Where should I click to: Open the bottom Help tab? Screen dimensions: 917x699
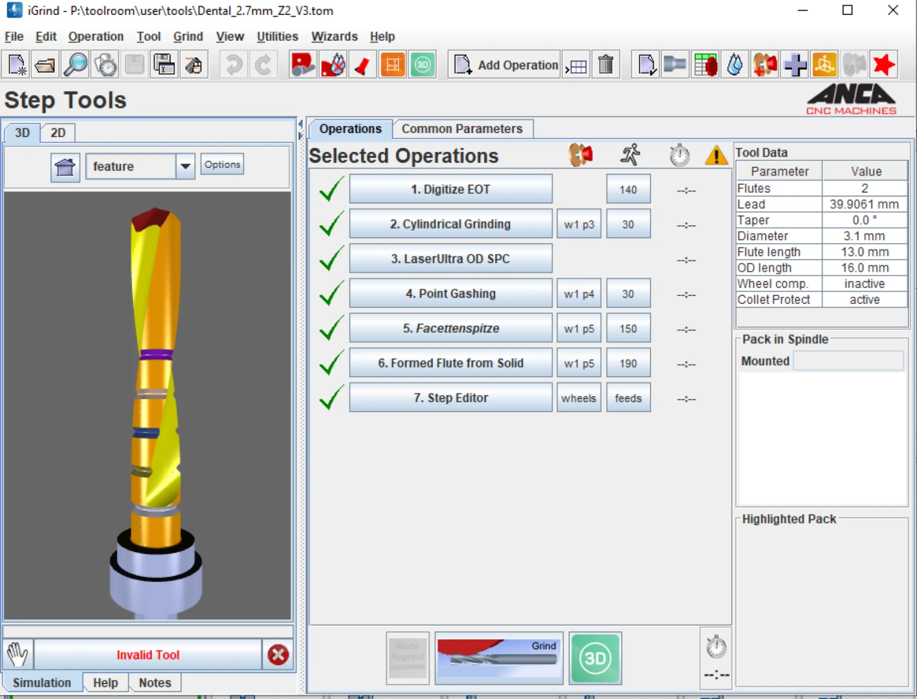tap(105, 683)
